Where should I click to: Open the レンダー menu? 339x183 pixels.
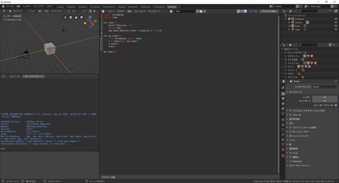coord(27,6)
